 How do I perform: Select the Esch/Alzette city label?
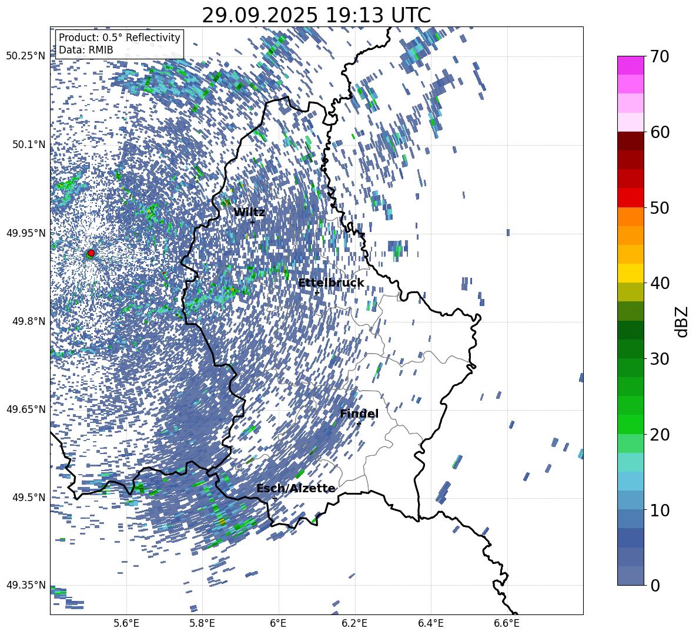pyautogui.click(x=296, y=488)
